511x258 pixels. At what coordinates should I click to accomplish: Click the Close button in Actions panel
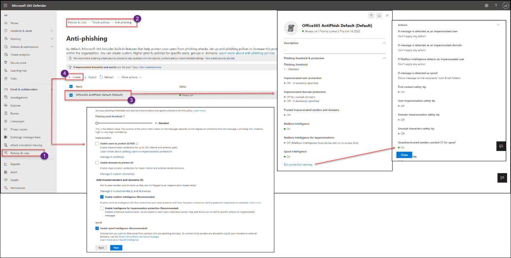coord(404,155)
